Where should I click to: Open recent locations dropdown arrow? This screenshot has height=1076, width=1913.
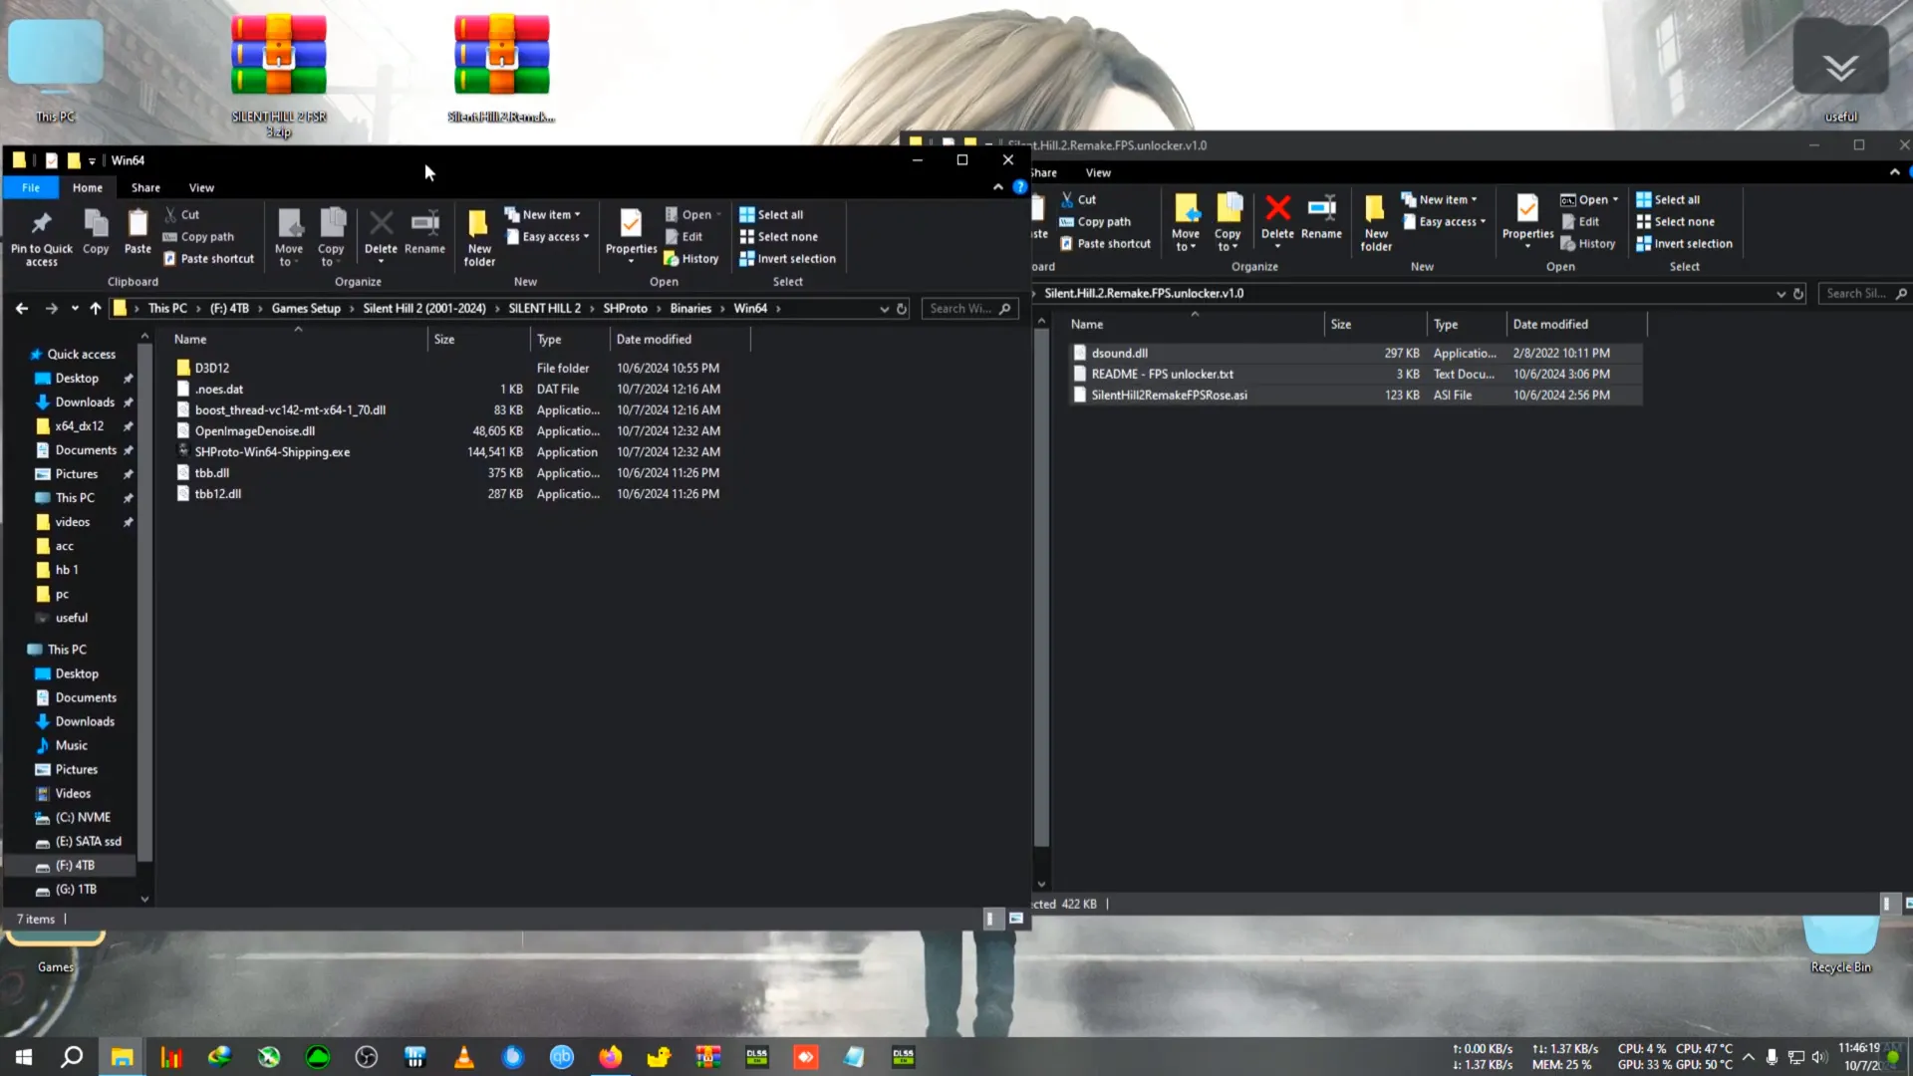[75, 309]
